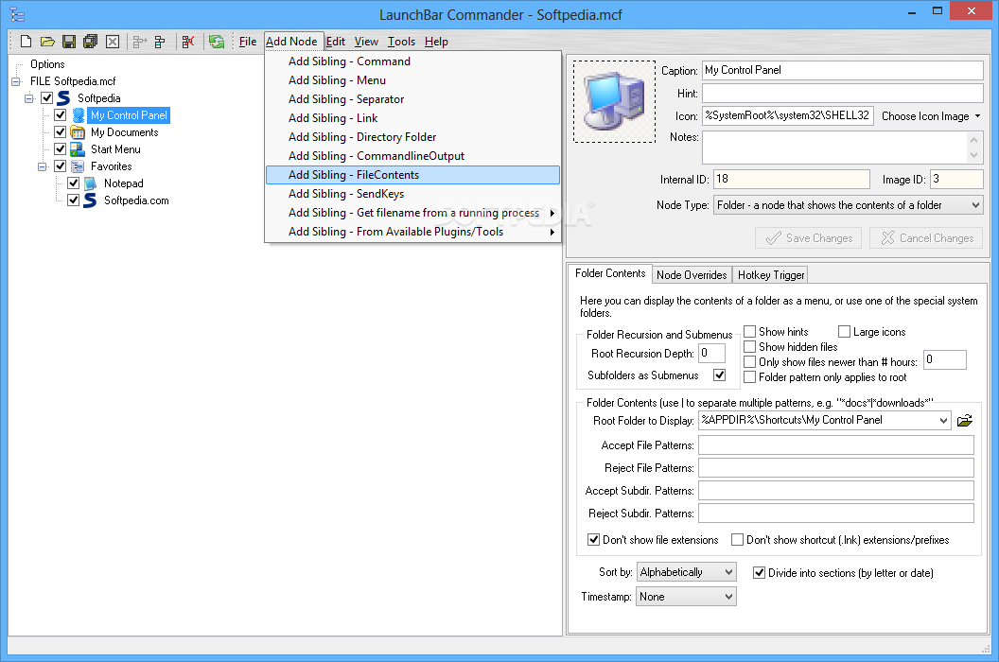The width and height of the screenshot is (999, 662).
Task: Switch to the Node Overrides tab
Action: pyautogui.click(x=692, y=274)
